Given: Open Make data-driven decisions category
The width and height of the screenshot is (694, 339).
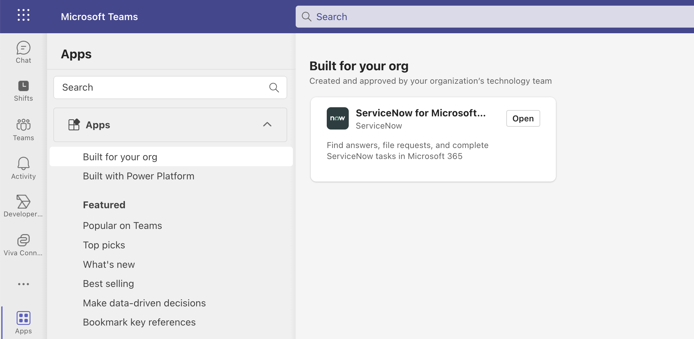Looking at the screenshot, I should (x=144, y=303).
